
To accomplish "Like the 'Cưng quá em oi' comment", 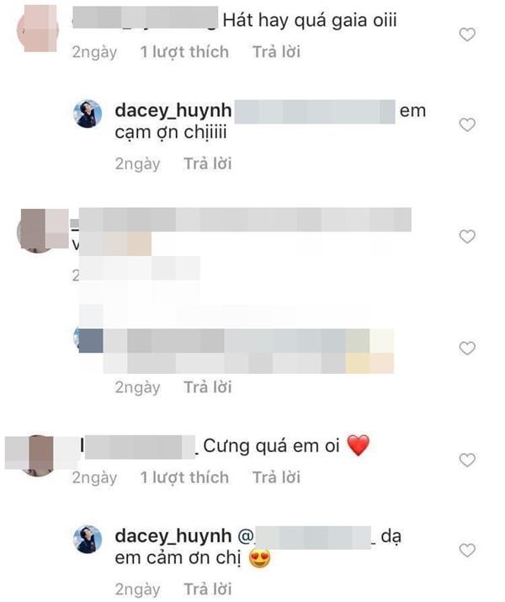I will 467,460.
